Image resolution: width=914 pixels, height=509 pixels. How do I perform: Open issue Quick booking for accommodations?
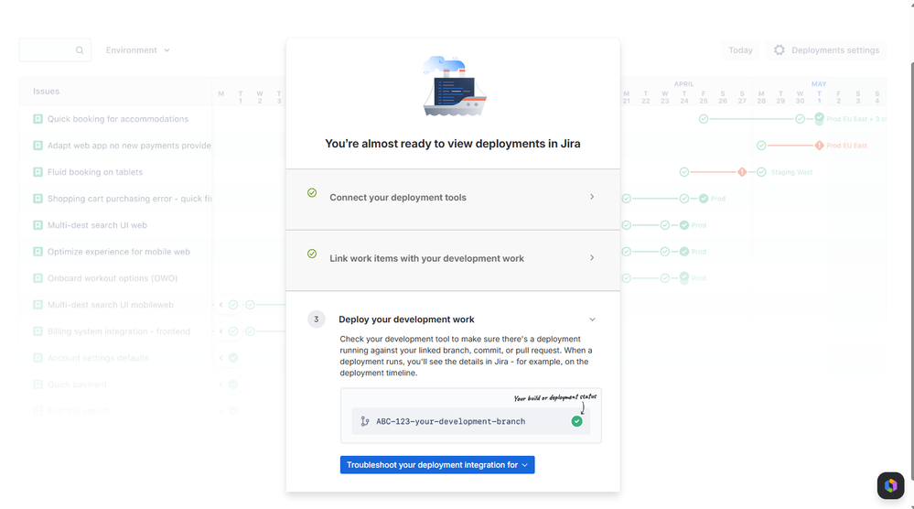(118, 119)
